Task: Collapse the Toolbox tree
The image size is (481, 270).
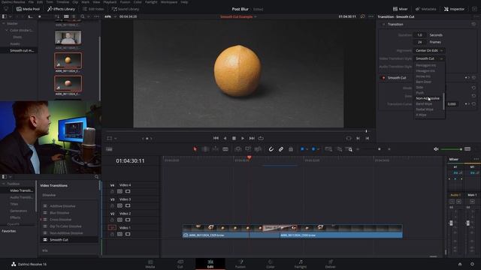Action: [x=4, y=184]
